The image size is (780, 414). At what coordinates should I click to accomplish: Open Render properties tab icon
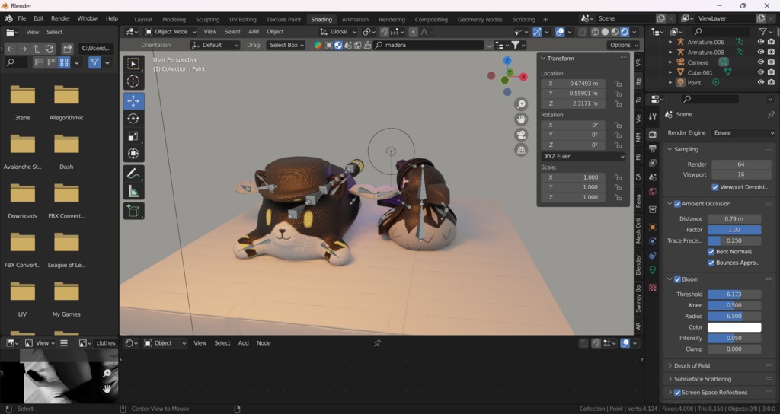(x=653, y=134)
